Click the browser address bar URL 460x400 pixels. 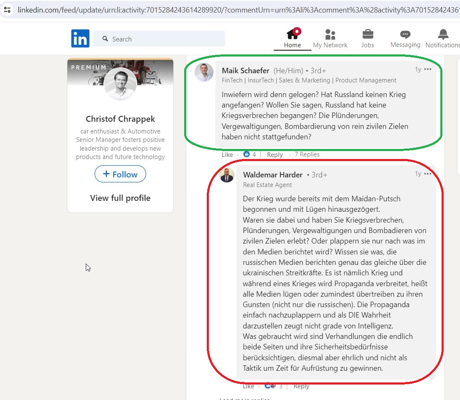tap(238, 10)
